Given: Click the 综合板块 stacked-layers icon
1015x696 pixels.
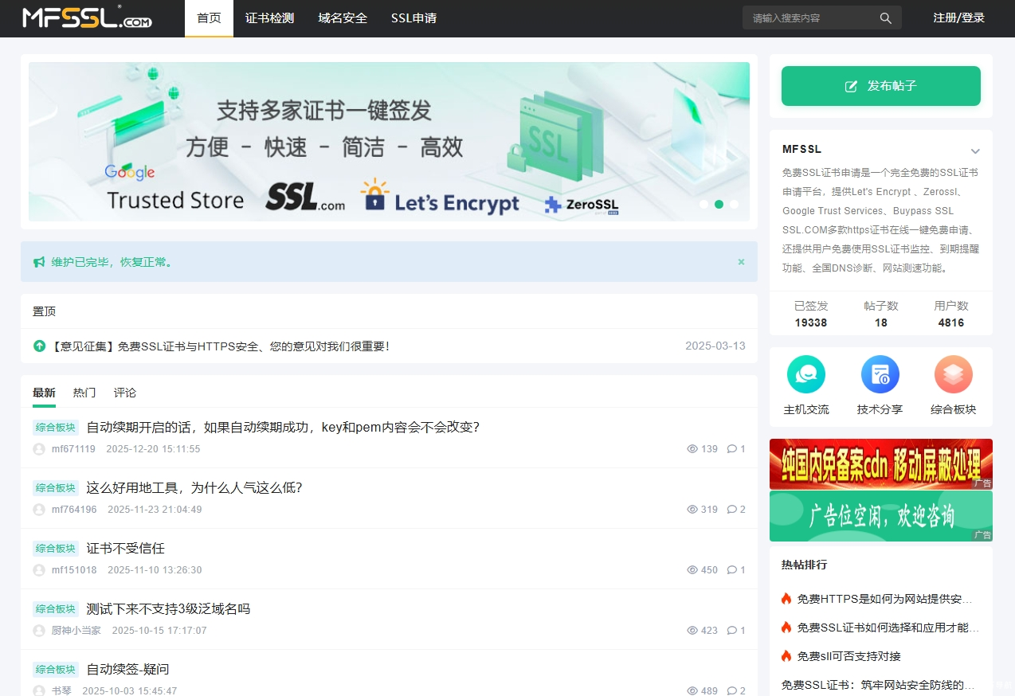Looking at the screenshot, I should (953, 374).
